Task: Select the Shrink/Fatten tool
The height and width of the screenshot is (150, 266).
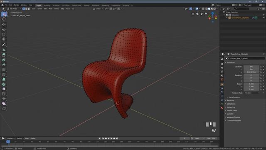Action: pyautogui.click(x=4, y=99)
